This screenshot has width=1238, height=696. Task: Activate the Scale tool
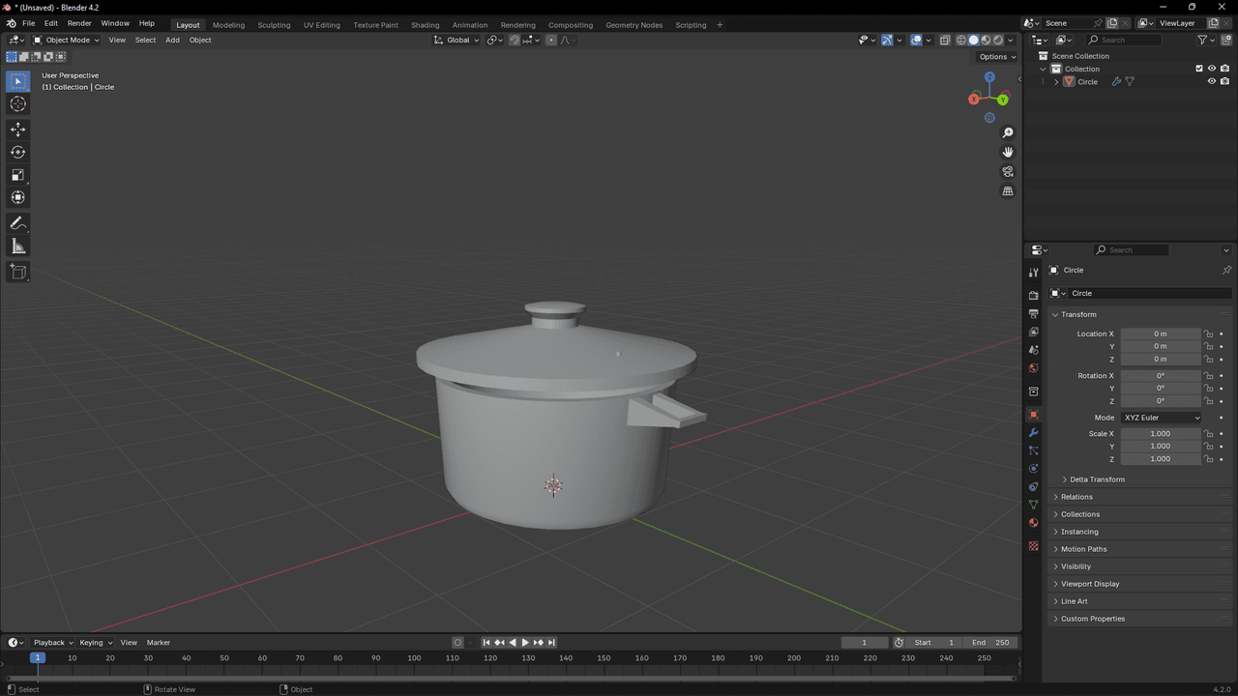[x=17, y=175]
